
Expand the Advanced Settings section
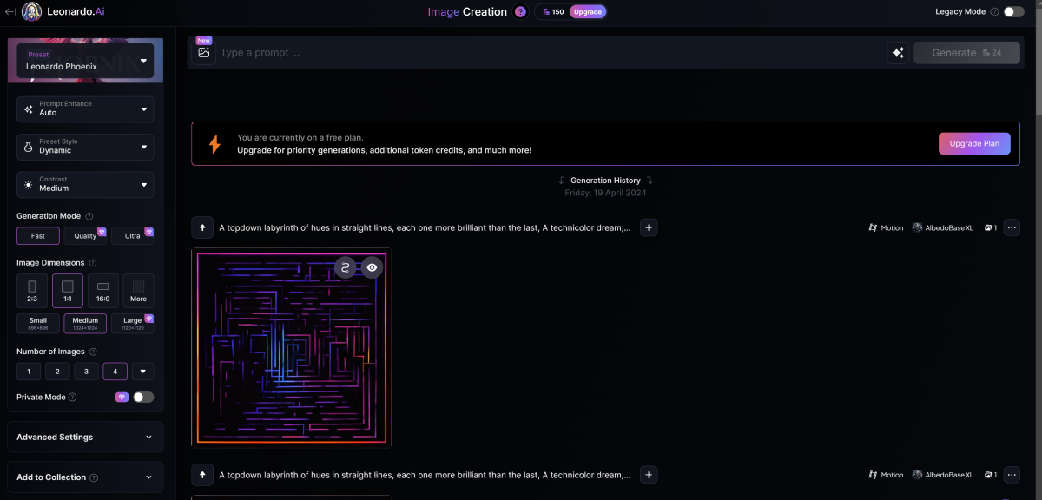(85, 437)
